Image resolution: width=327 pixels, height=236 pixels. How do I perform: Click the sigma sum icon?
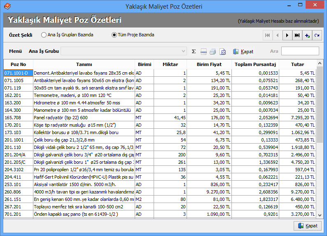click(194, 52)
